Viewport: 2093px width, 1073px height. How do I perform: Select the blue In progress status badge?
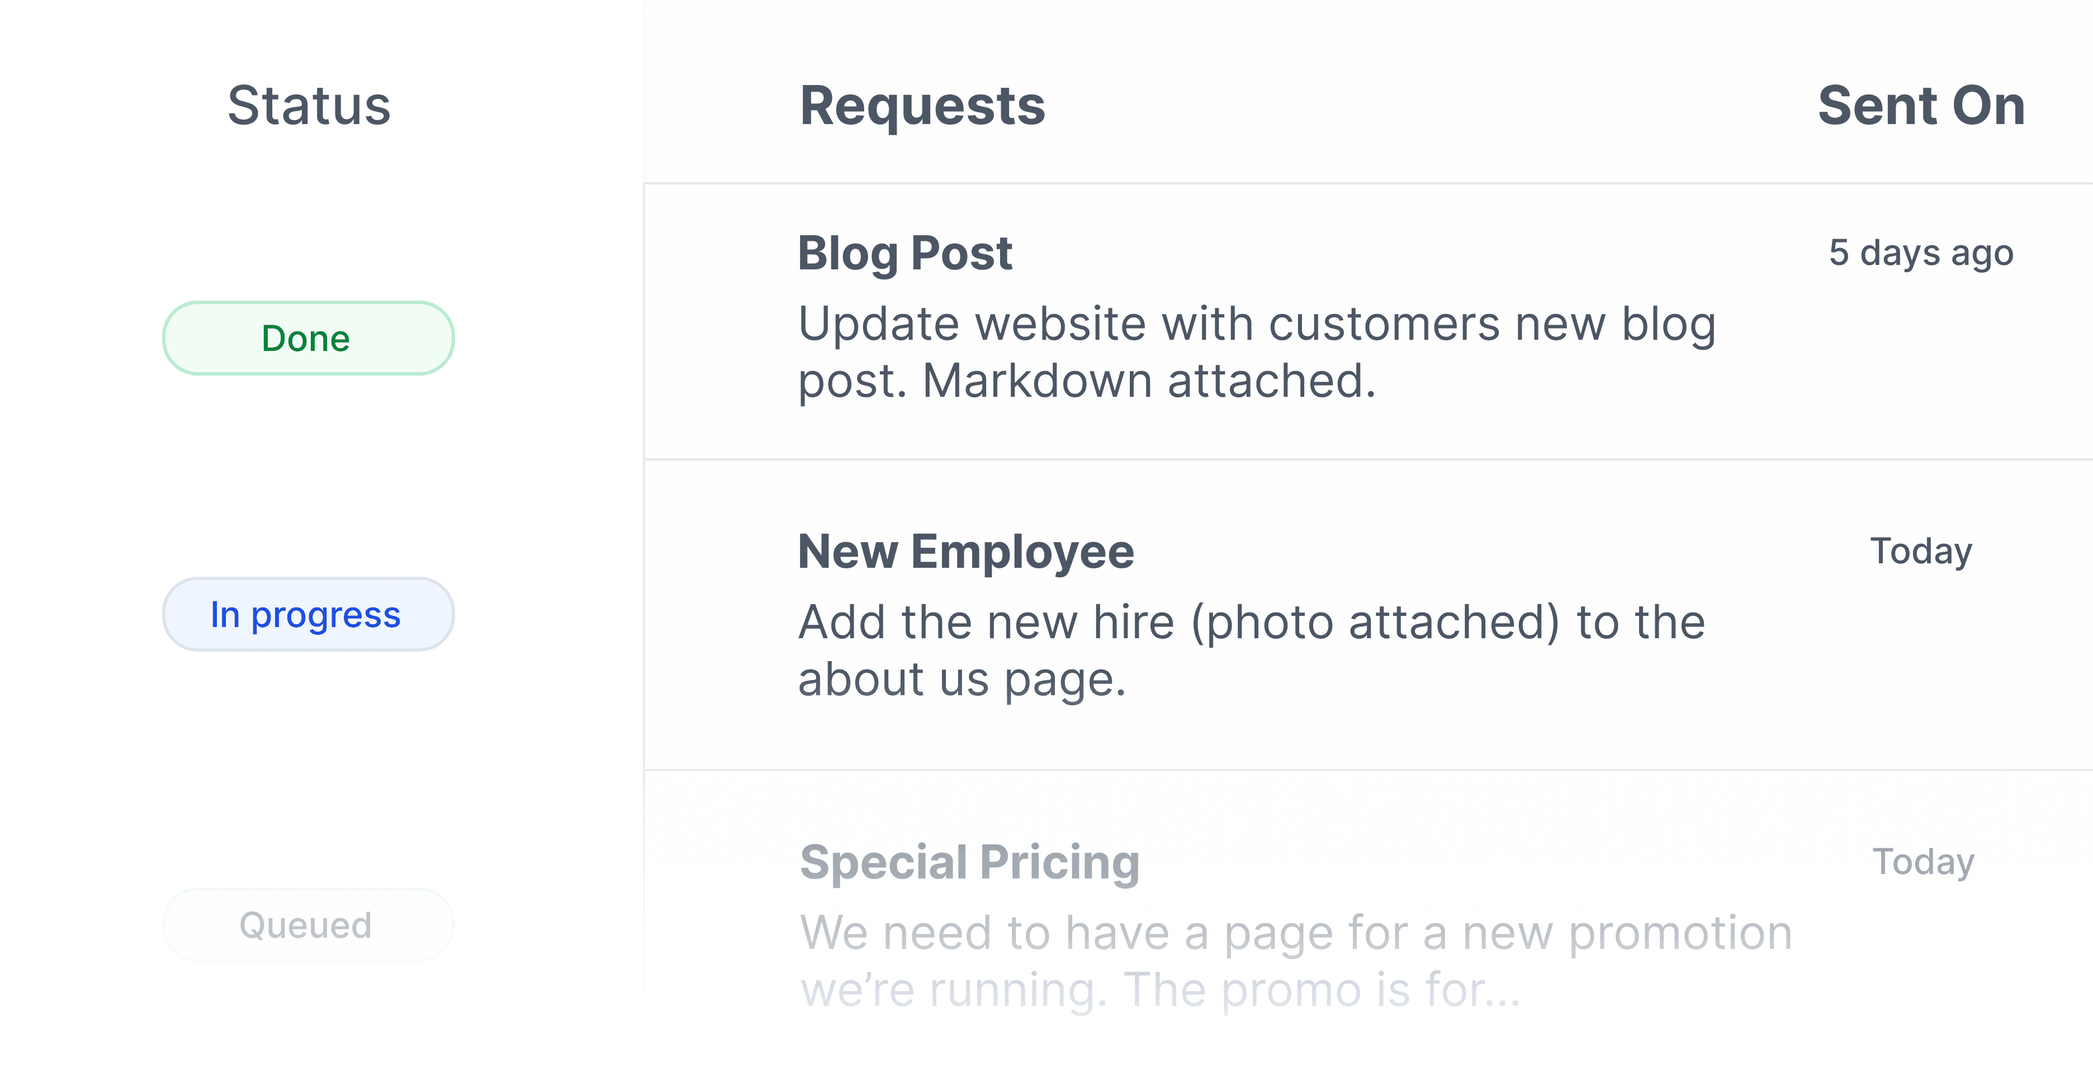pos(308,614)
